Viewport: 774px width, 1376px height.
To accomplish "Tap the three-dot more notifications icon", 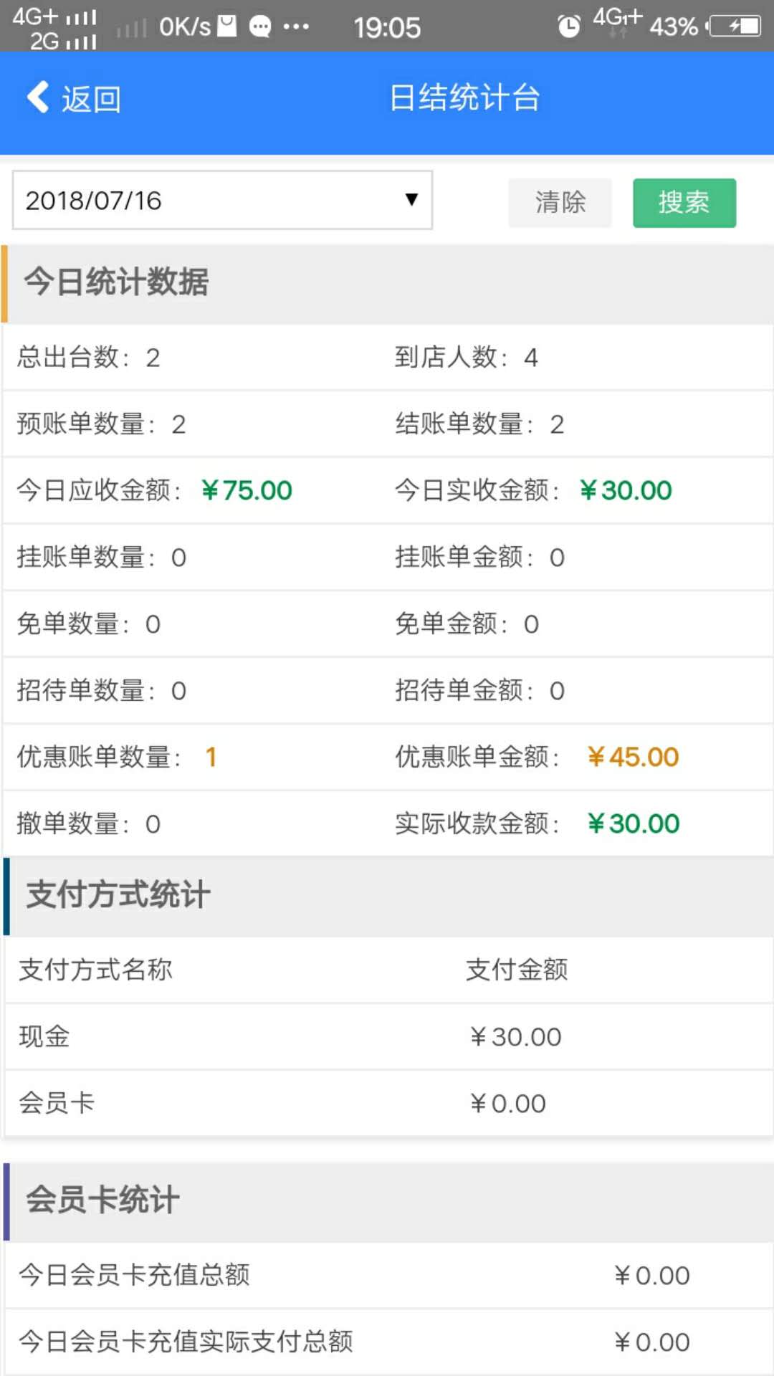I will [296, 27].
